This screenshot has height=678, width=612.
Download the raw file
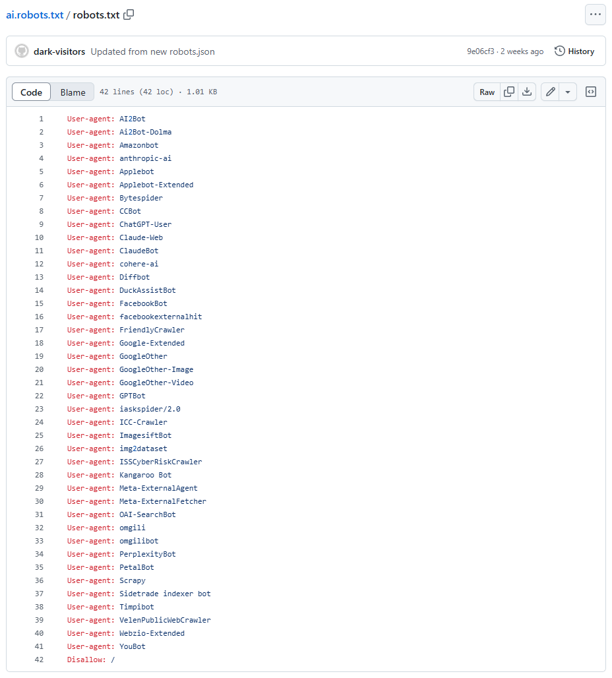(527, 92)
